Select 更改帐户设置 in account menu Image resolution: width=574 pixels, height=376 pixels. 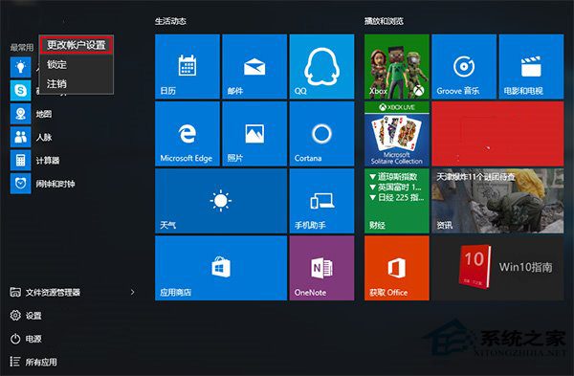(77, 45)
